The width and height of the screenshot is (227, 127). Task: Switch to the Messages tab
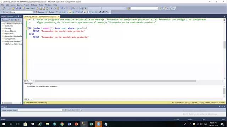pyautogui.click(x=28, y=84)
